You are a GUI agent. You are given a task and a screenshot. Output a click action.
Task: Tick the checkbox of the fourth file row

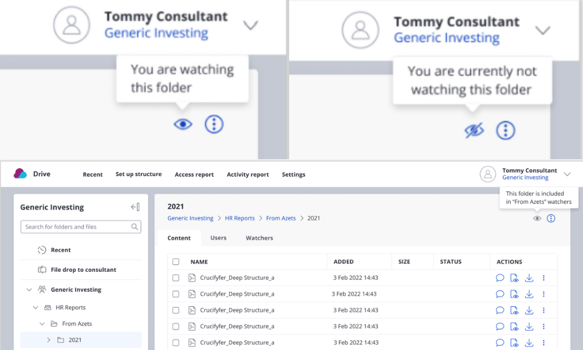point(176,327)
